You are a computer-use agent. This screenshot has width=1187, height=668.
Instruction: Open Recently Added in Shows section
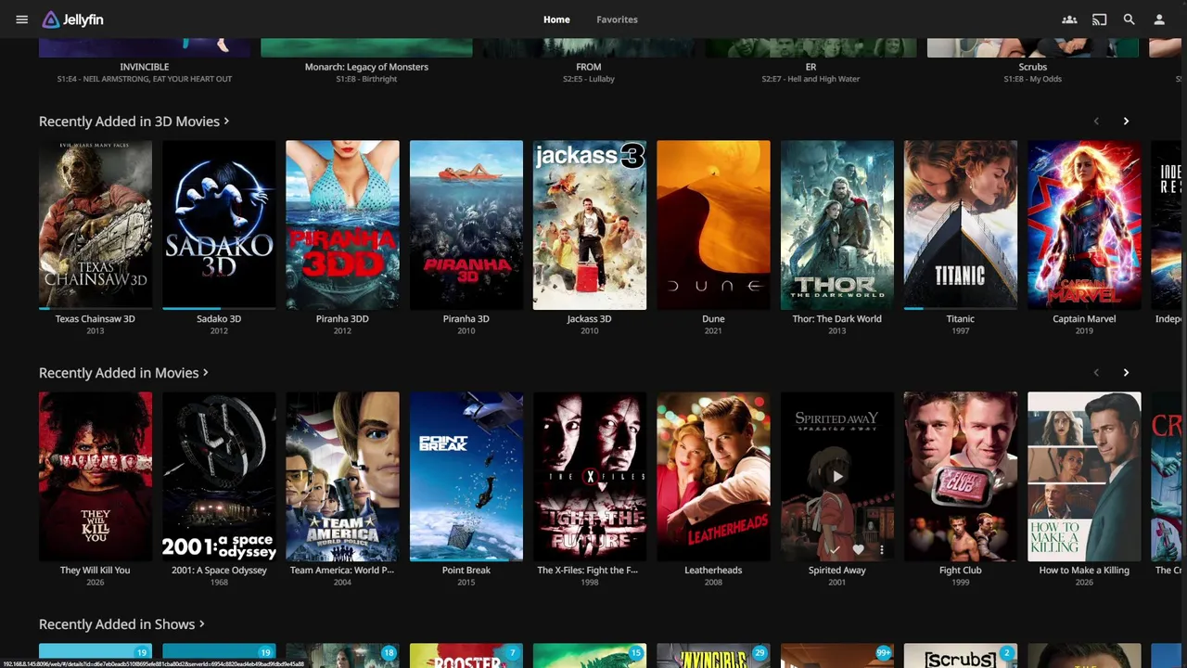tap(121, 624)
